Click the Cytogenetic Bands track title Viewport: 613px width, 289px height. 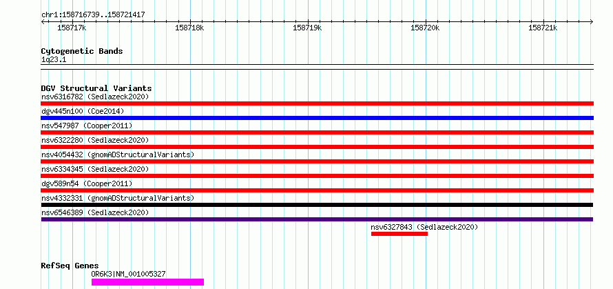(x=82, y=51)
